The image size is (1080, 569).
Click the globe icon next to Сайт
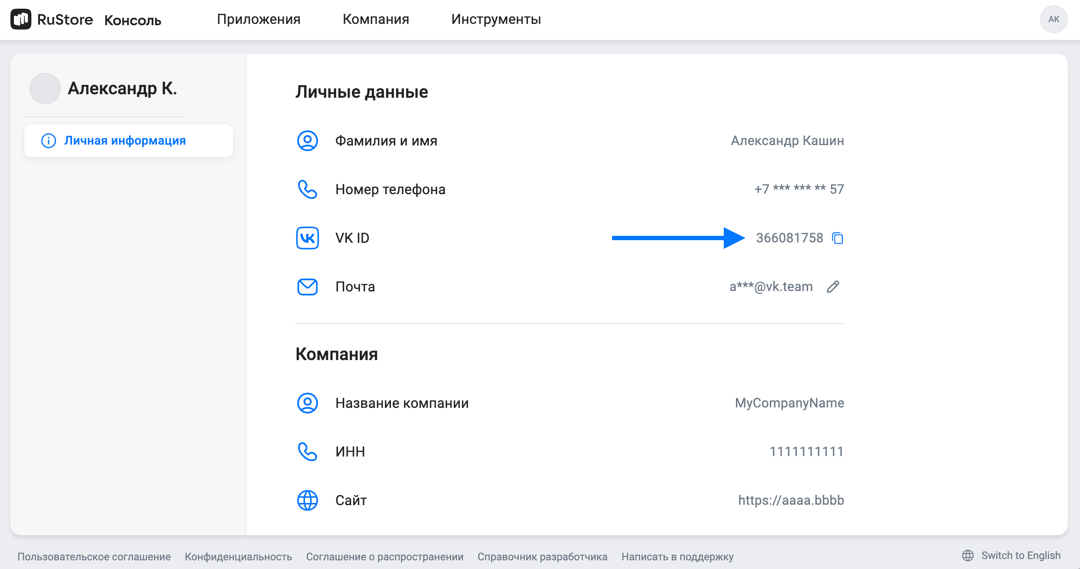pyautogui.click(x=307, y=500)
